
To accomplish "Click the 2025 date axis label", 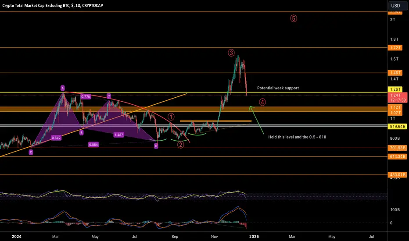I will (x=254, y=237).
